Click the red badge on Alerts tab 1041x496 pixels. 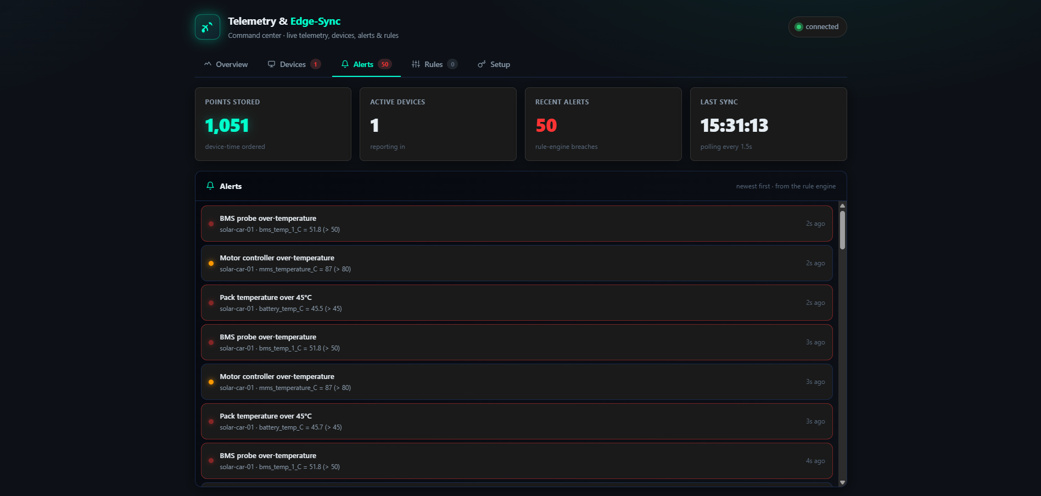tap(385, 64)
